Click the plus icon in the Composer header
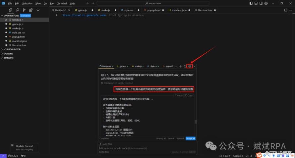The image size is (295, 158). tap(180, 66)
